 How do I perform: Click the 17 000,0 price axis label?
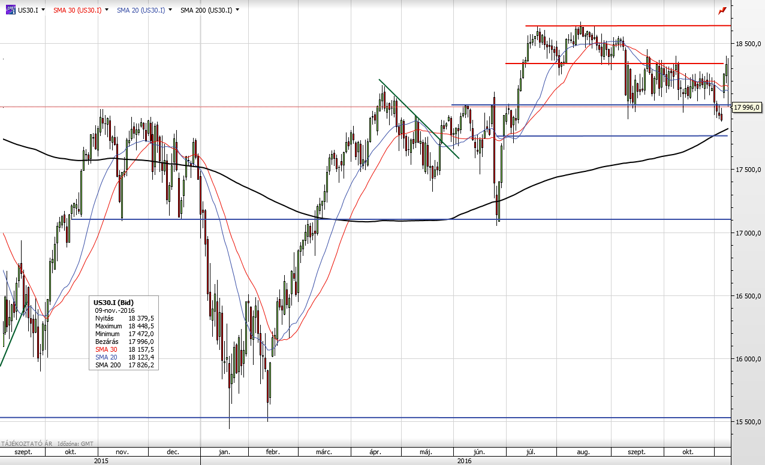[x=747, y=232]
